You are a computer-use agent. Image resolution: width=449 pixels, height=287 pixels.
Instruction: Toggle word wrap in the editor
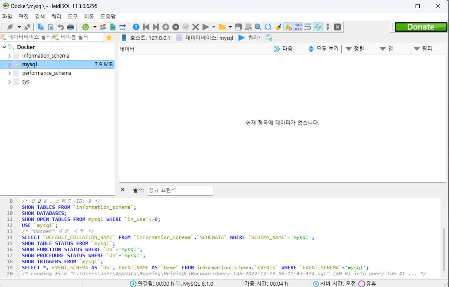point(308,27)
